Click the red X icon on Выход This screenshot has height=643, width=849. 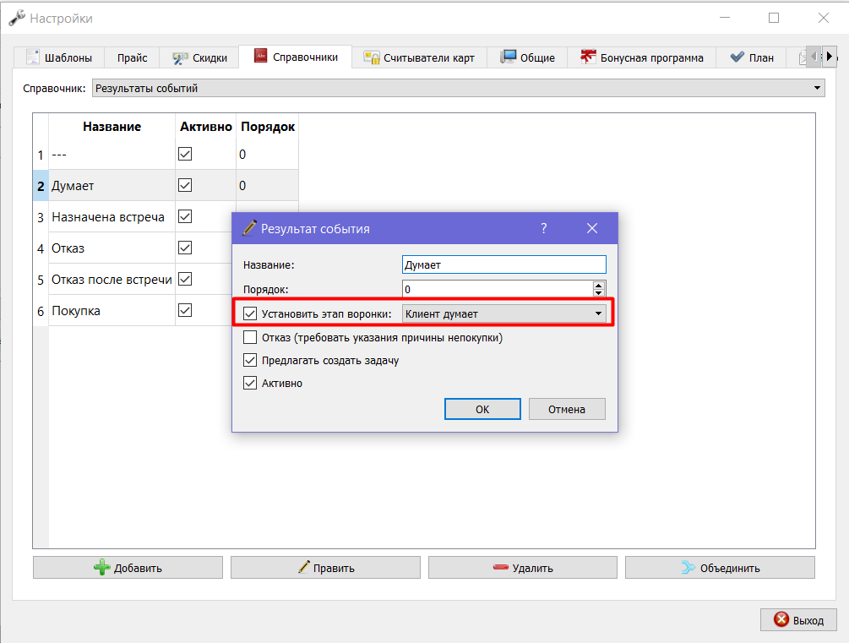click(x=781, y=619)
